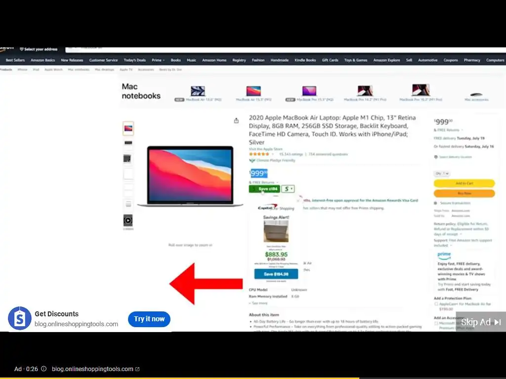Click the prime logo in the buy box

click(444, 256)
